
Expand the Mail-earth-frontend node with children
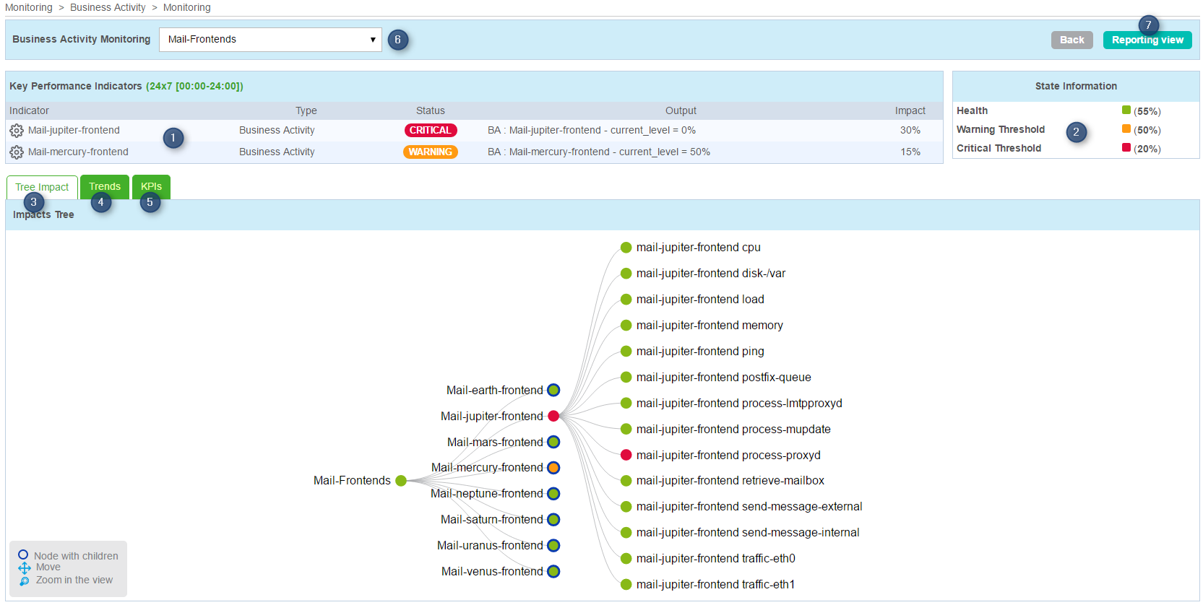tap(553, 390)
